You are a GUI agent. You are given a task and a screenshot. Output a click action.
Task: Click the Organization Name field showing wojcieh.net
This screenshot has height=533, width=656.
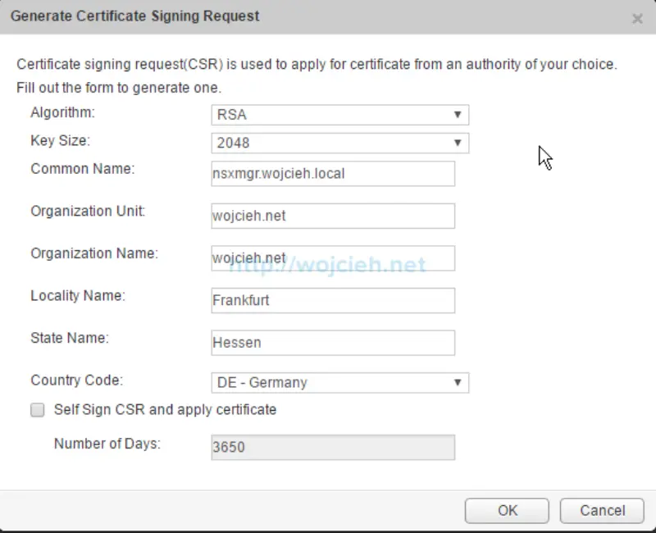pyautogui.click(x=332, y=257)
